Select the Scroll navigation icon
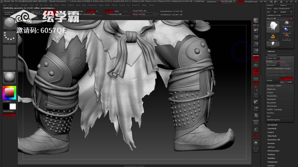Screen dimensions: 298x167 [x=256, y=31]
